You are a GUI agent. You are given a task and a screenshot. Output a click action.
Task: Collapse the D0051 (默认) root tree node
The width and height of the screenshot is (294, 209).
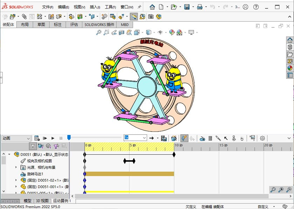9,154
